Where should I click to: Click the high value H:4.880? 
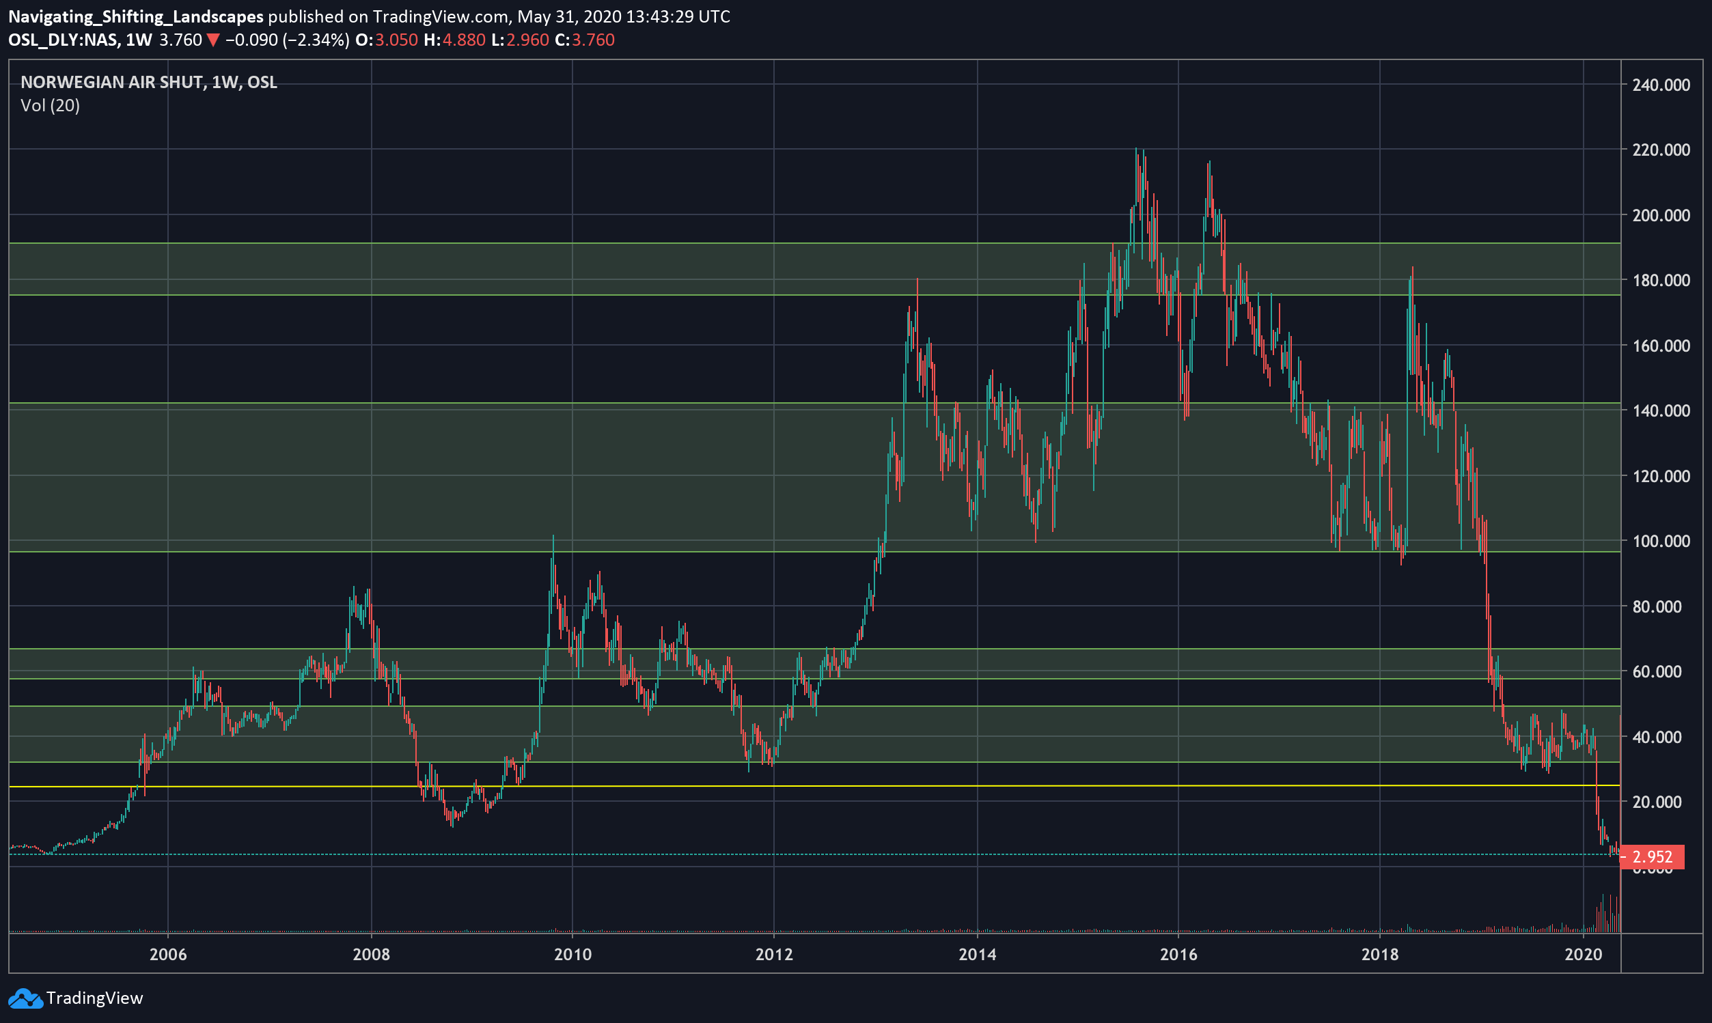pos(454,40)
